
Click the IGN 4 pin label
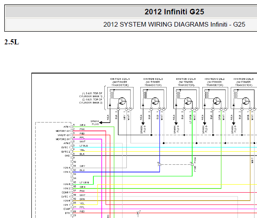(x=67, y=168)
